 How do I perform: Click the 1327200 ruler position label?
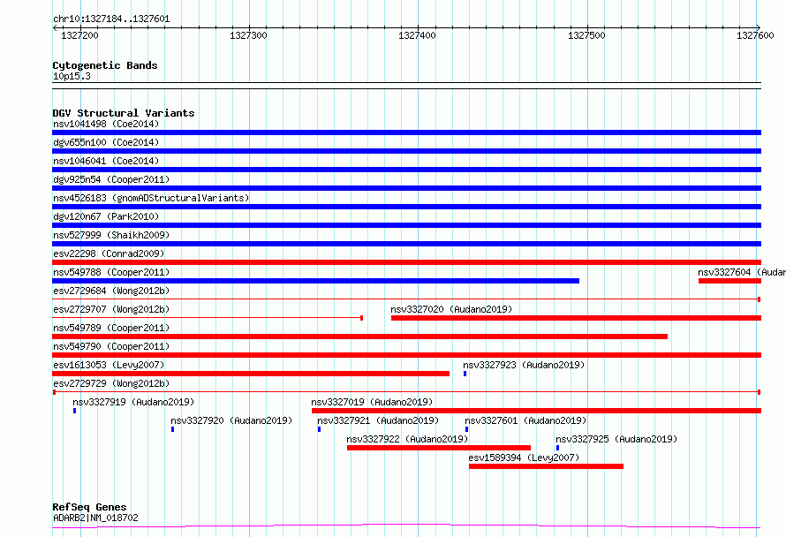(x=79, y=35)
